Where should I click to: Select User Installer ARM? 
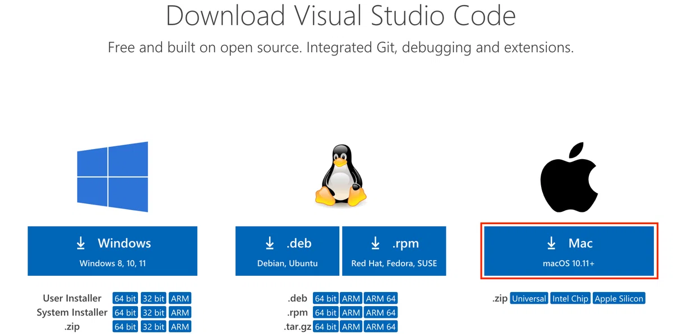179,298
